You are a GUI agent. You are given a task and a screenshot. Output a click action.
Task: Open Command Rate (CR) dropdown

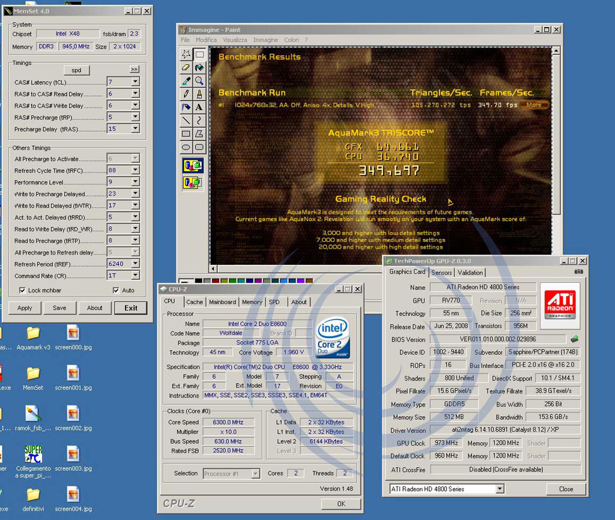tap(135, 276)
